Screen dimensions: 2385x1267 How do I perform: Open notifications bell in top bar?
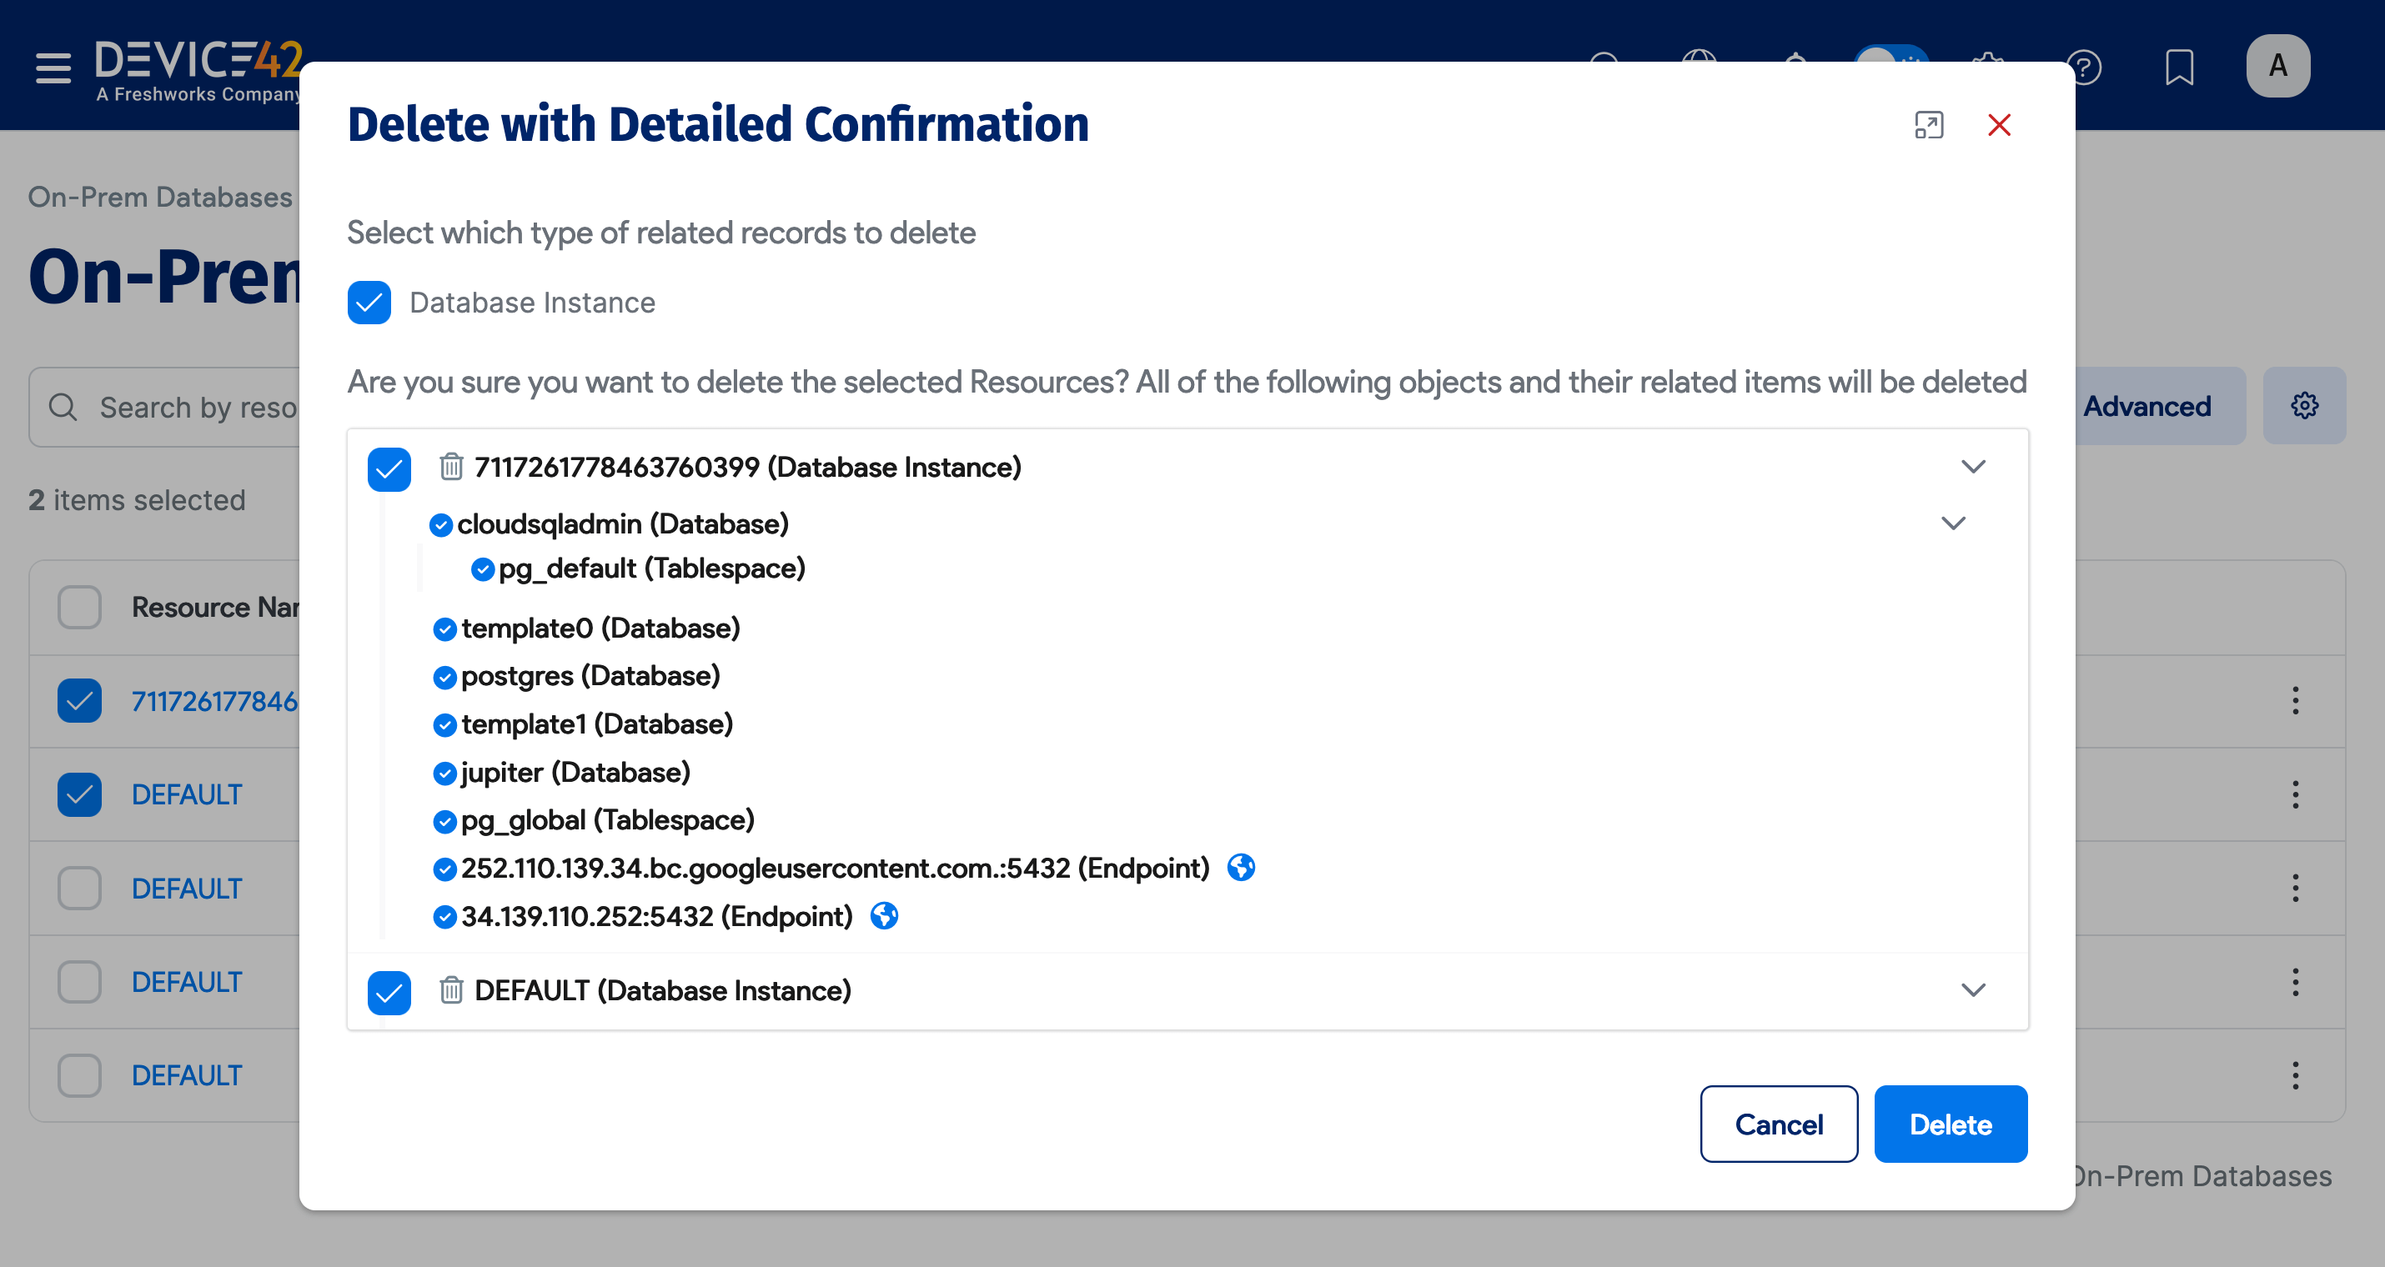coord(1796,65)
